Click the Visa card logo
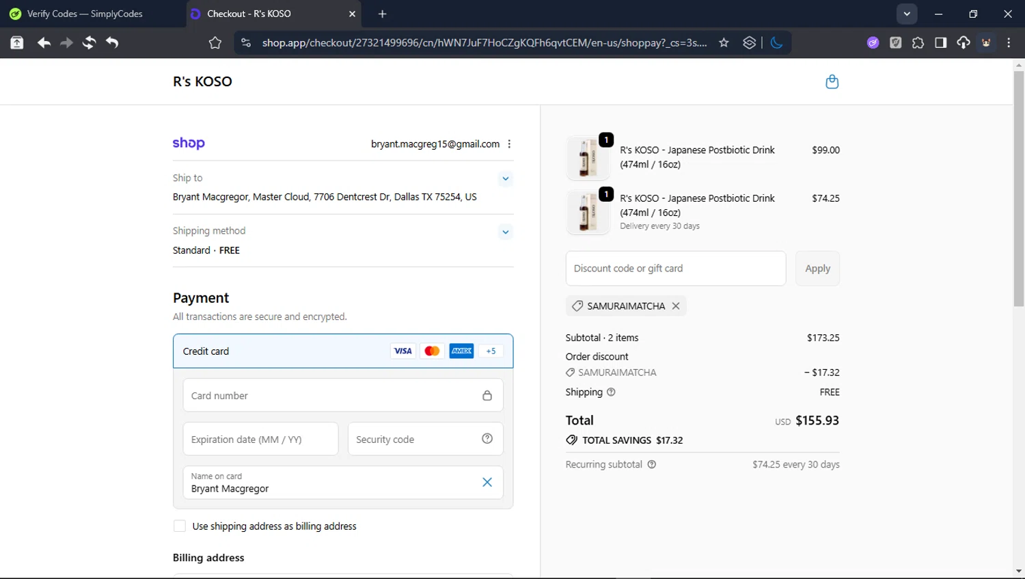The image size is (1025, 579). click(402, 351)
